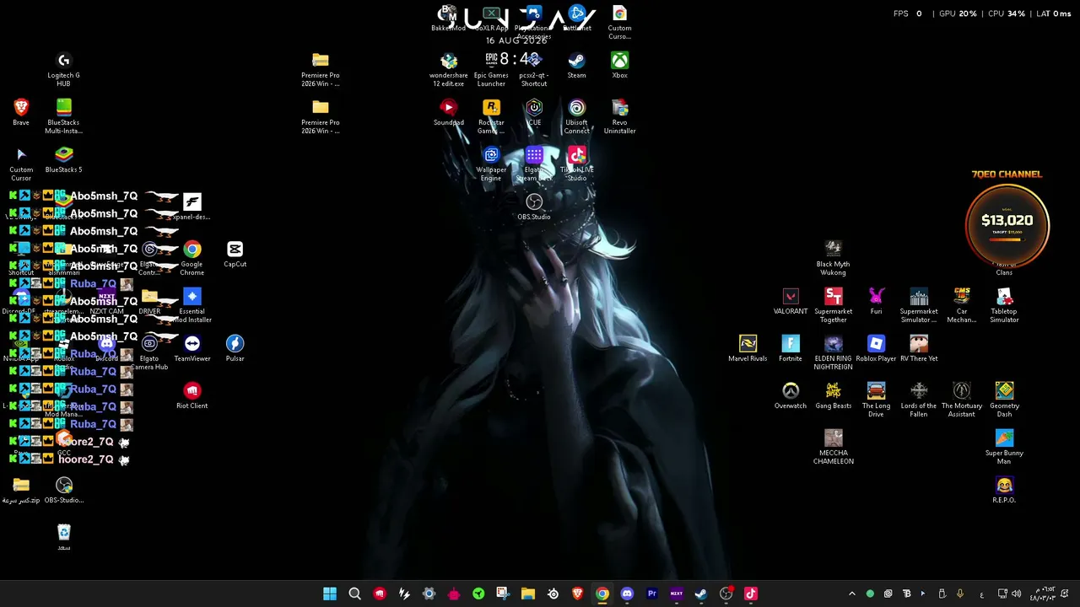Select The Long Drive game icon
The width and height of the screenshot is (1080, 607).
[x=876, y=400]
